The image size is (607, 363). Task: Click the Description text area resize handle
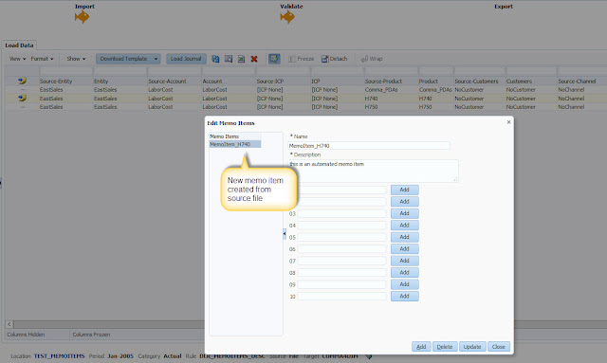click(455, 179)
